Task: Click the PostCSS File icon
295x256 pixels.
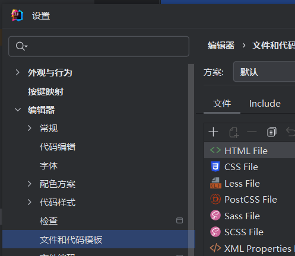Action: 215,199
